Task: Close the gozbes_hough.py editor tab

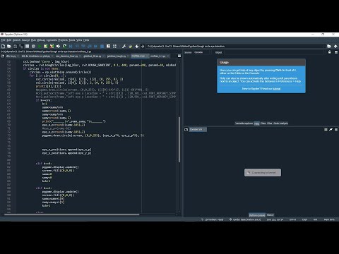Action: (128, 56)
